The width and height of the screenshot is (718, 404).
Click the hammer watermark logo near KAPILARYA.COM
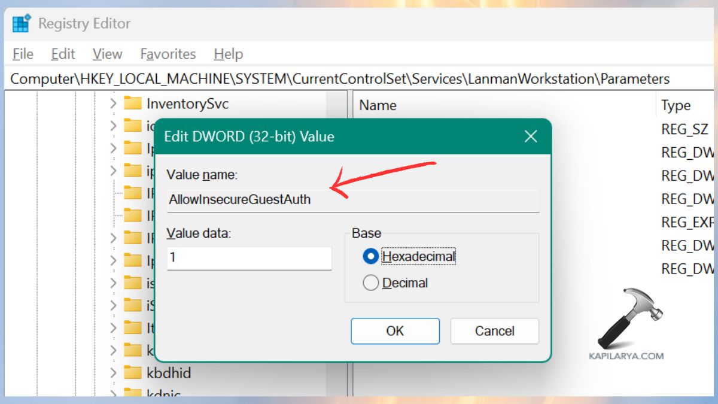(631, 317)
